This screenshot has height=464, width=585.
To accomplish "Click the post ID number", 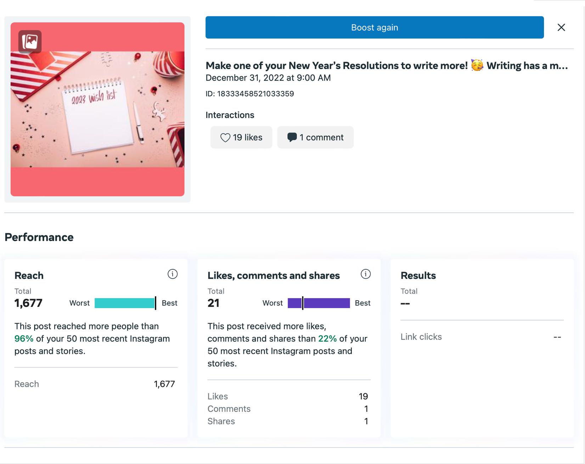I will click(x=255, y=94).
